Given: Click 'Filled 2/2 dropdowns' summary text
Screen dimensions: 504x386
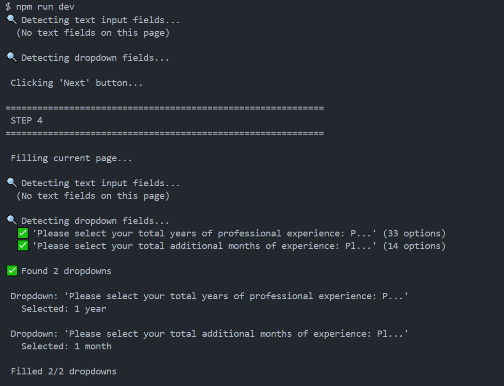Looking at the screenshot, I should pyautogui.click(x=64, y=371).
